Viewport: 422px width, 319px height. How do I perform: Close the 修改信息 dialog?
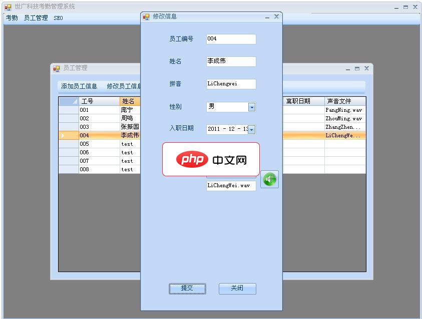coord(276,16)
